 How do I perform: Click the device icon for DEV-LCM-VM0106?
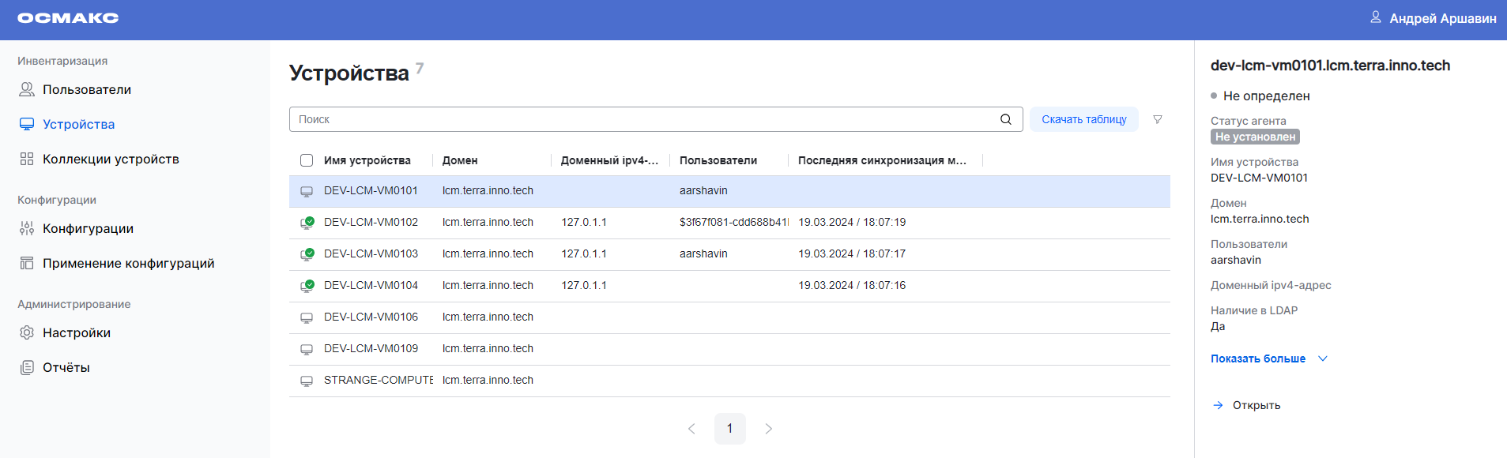point(307,317)
